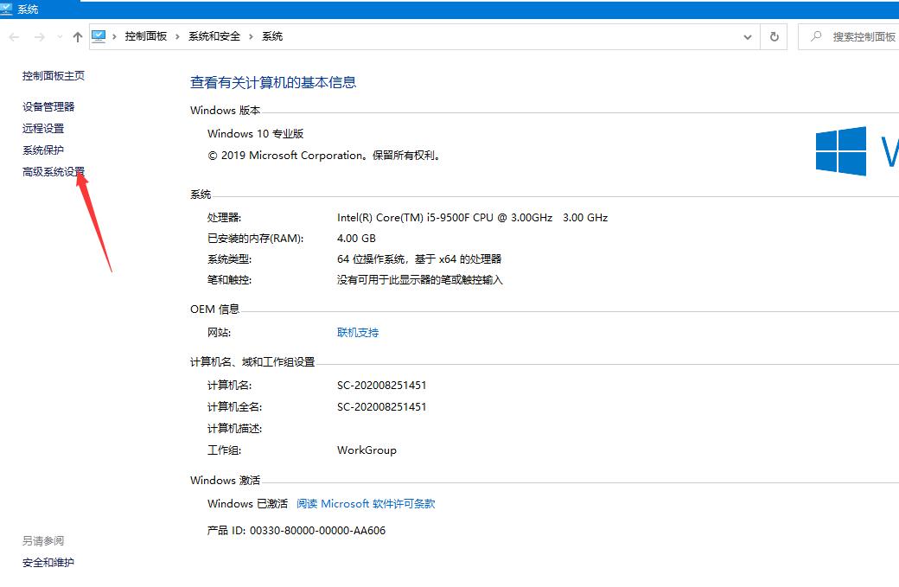Click the search magnifier icon
This screenshot has height=587, width=899.
coord(819,36)
